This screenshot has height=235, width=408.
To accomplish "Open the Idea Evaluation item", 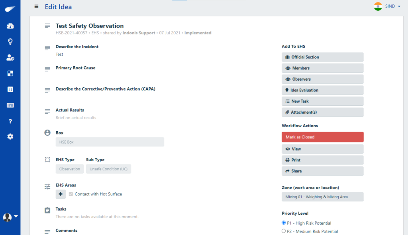I will pyautogui.click(x=322, y=90).
